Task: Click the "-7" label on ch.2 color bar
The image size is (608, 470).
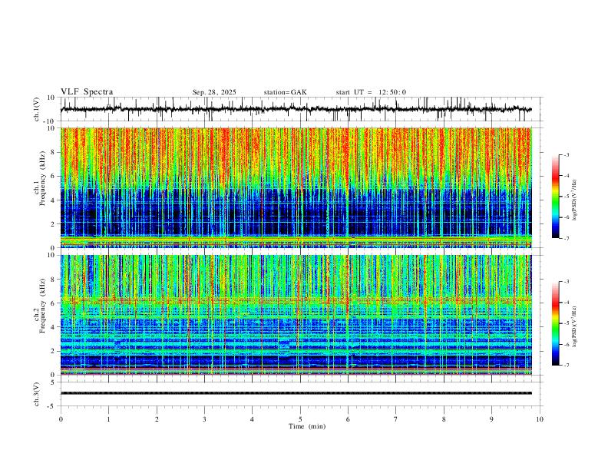Action: tap(566, 366)
